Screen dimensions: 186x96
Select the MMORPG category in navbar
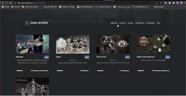114,23
